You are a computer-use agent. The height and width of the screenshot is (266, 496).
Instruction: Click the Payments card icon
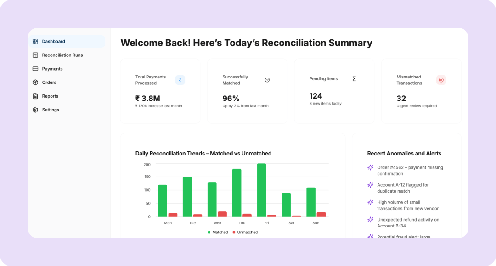(35, 69)
